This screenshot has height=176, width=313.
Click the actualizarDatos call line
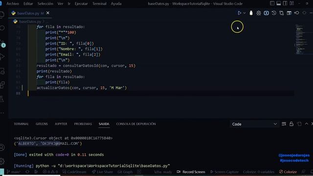82,88
